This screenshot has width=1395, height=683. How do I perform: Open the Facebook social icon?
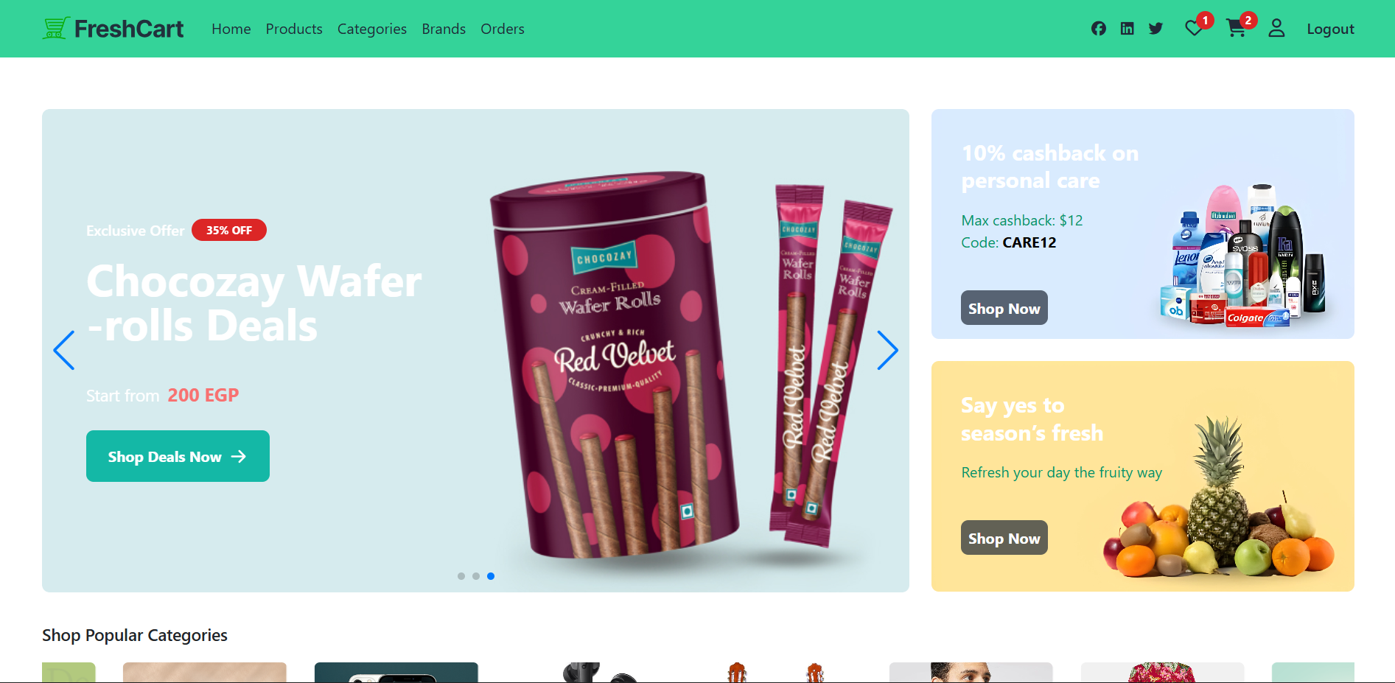coord(1098,29)
